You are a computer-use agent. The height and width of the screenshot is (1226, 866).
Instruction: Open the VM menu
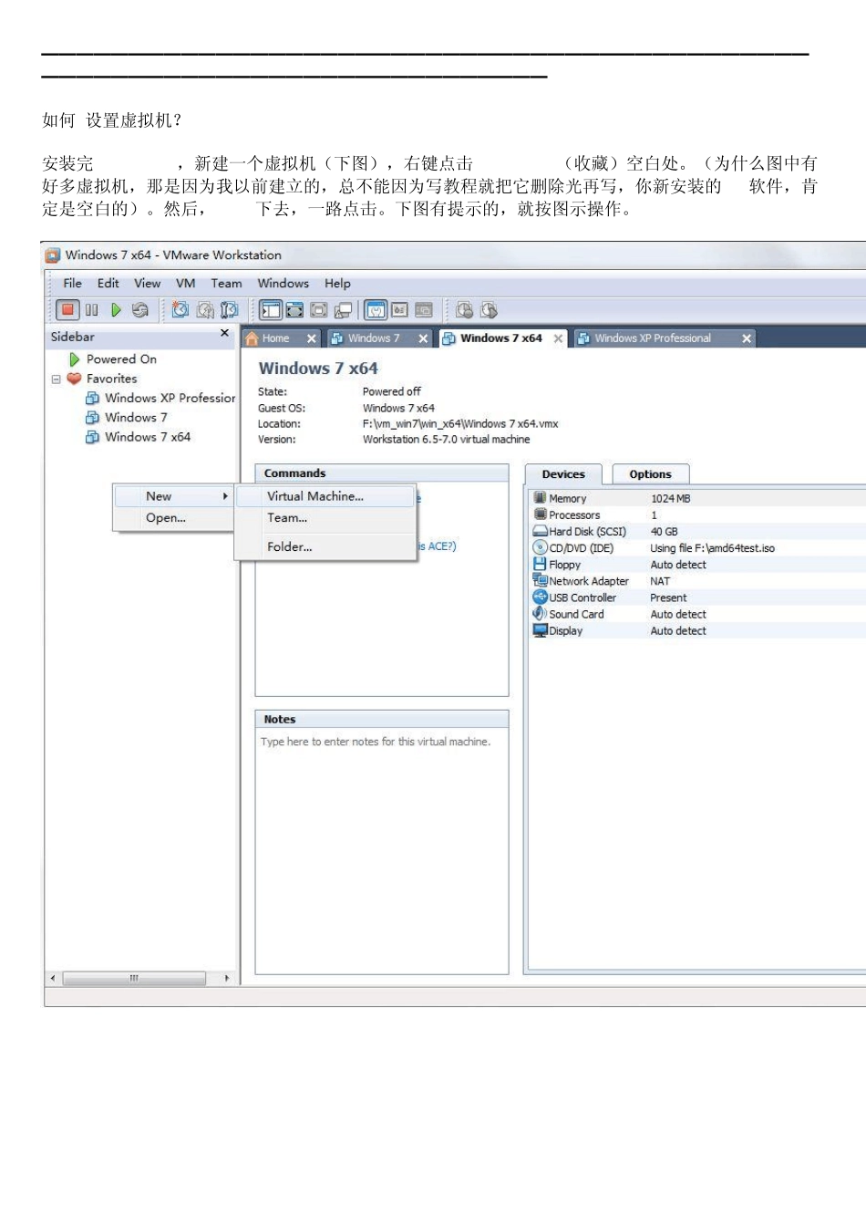pos(186,284)
